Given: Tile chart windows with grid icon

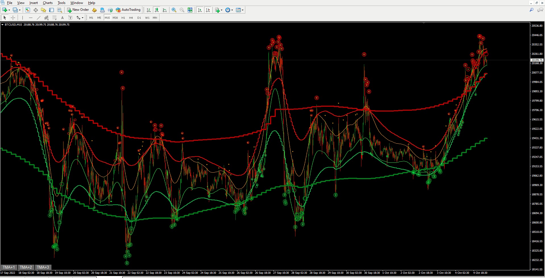Looking at the screenshot, I should tap(190, 10).
